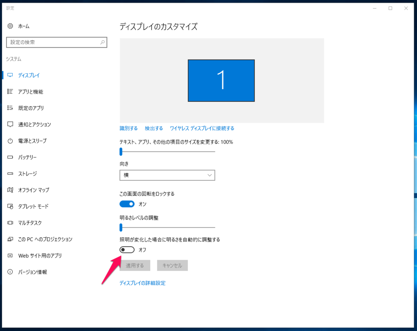The height and width of the screenshot is (331, 417).
Task: Click the 適用する button
Action: pos(135,265)
